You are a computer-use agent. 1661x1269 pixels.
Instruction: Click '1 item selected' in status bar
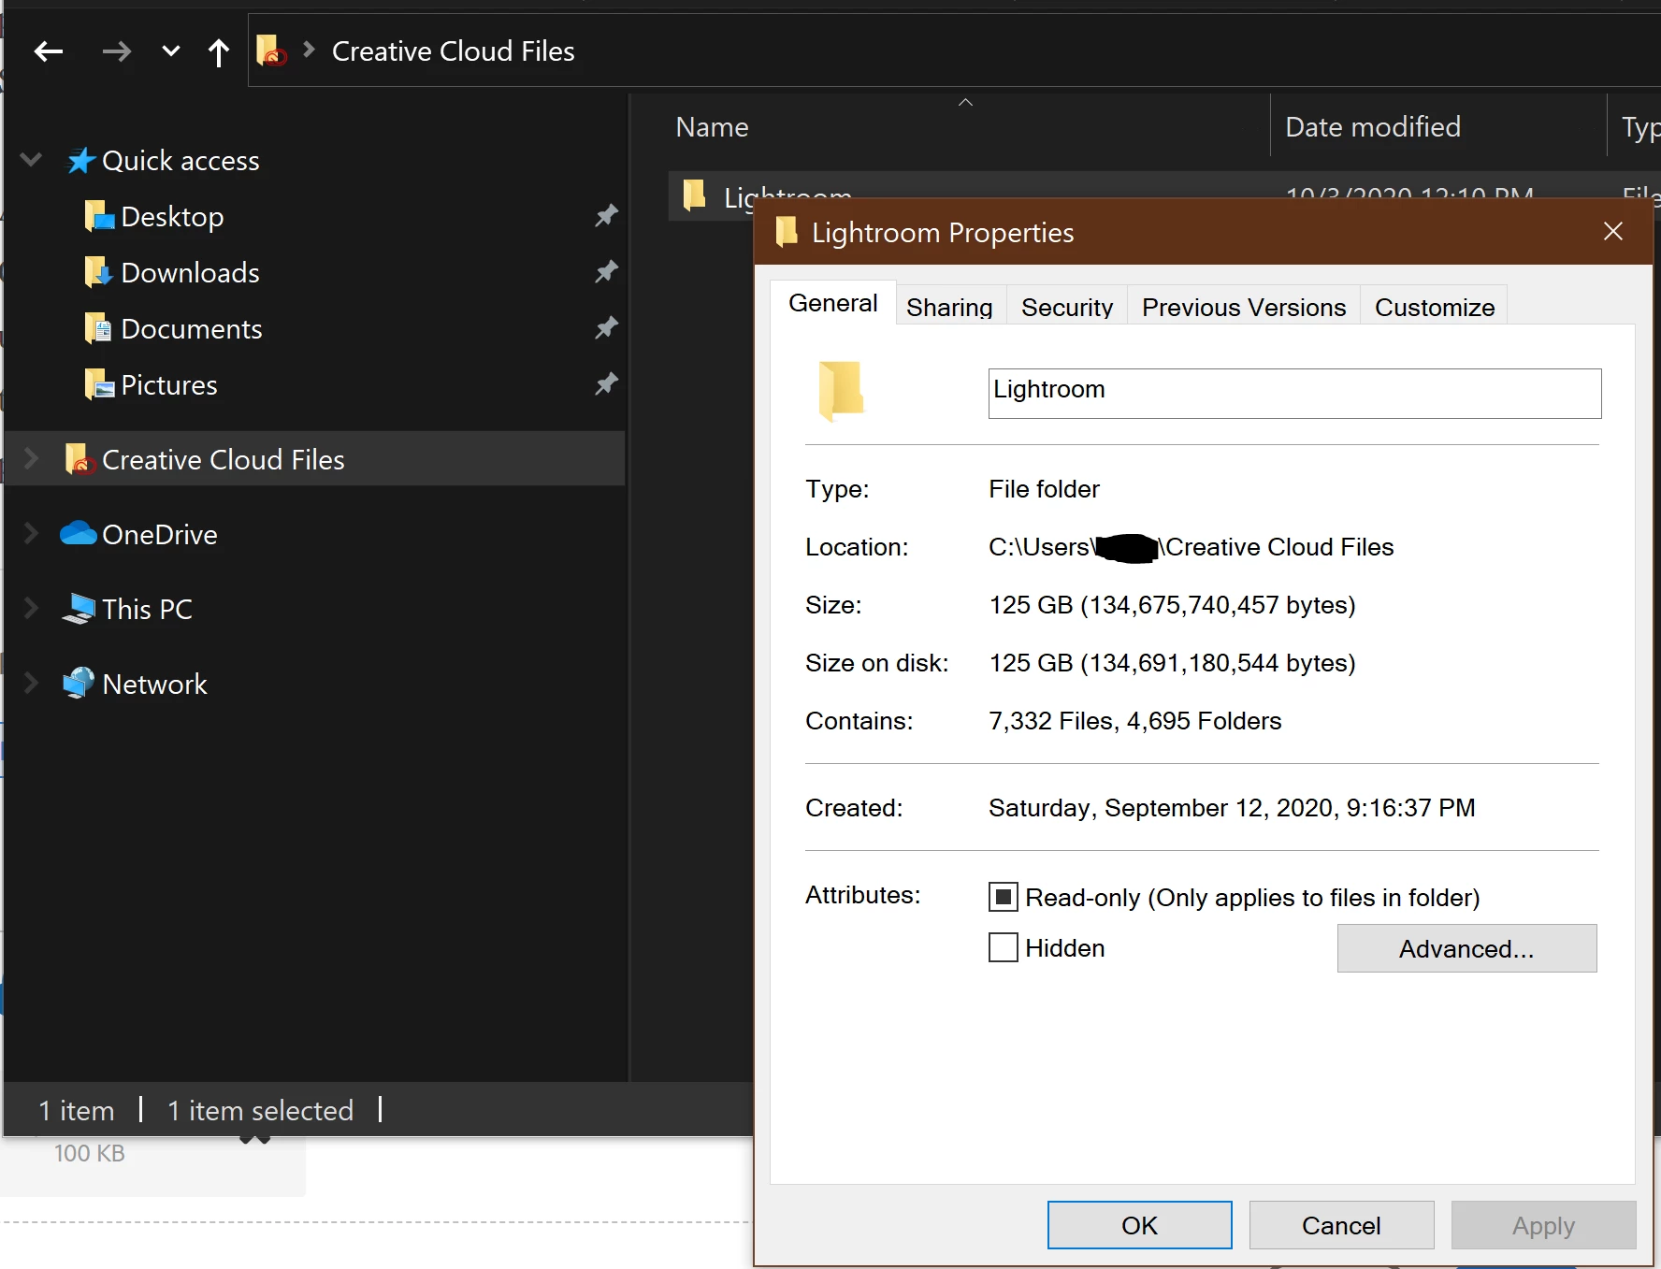pyautogui.click(x=260, y=1110)
